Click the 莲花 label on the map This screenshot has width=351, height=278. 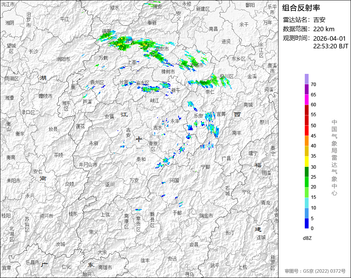click(81, 126)
